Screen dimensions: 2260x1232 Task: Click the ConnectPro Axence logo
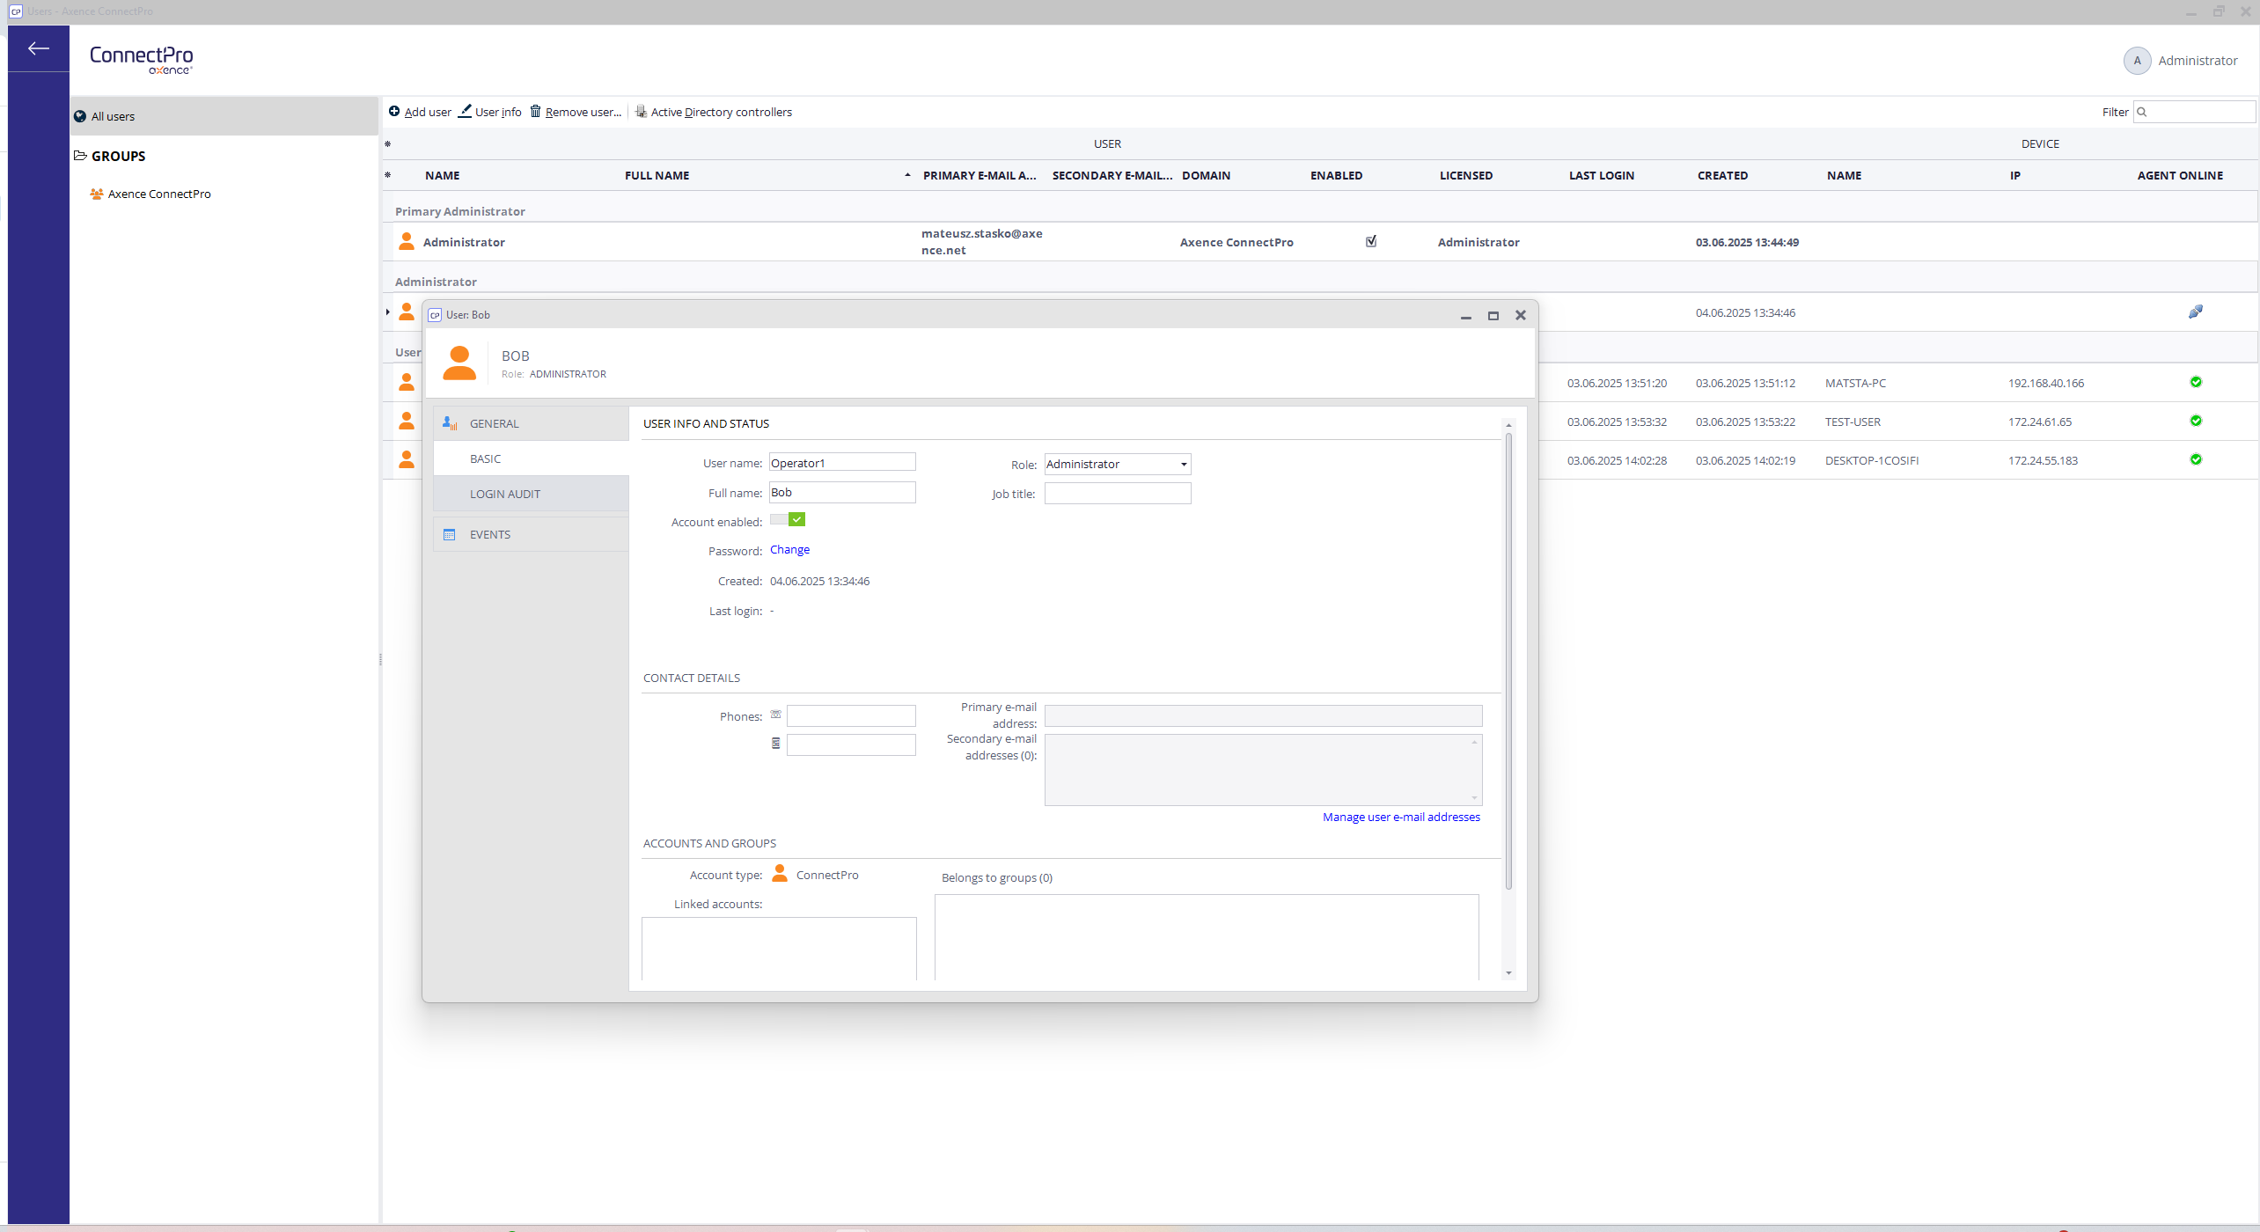coord(141,60)
